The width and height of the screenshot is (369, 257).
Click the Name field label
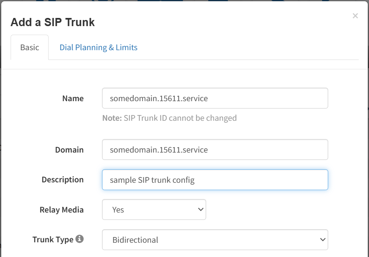tap(73, 98)
